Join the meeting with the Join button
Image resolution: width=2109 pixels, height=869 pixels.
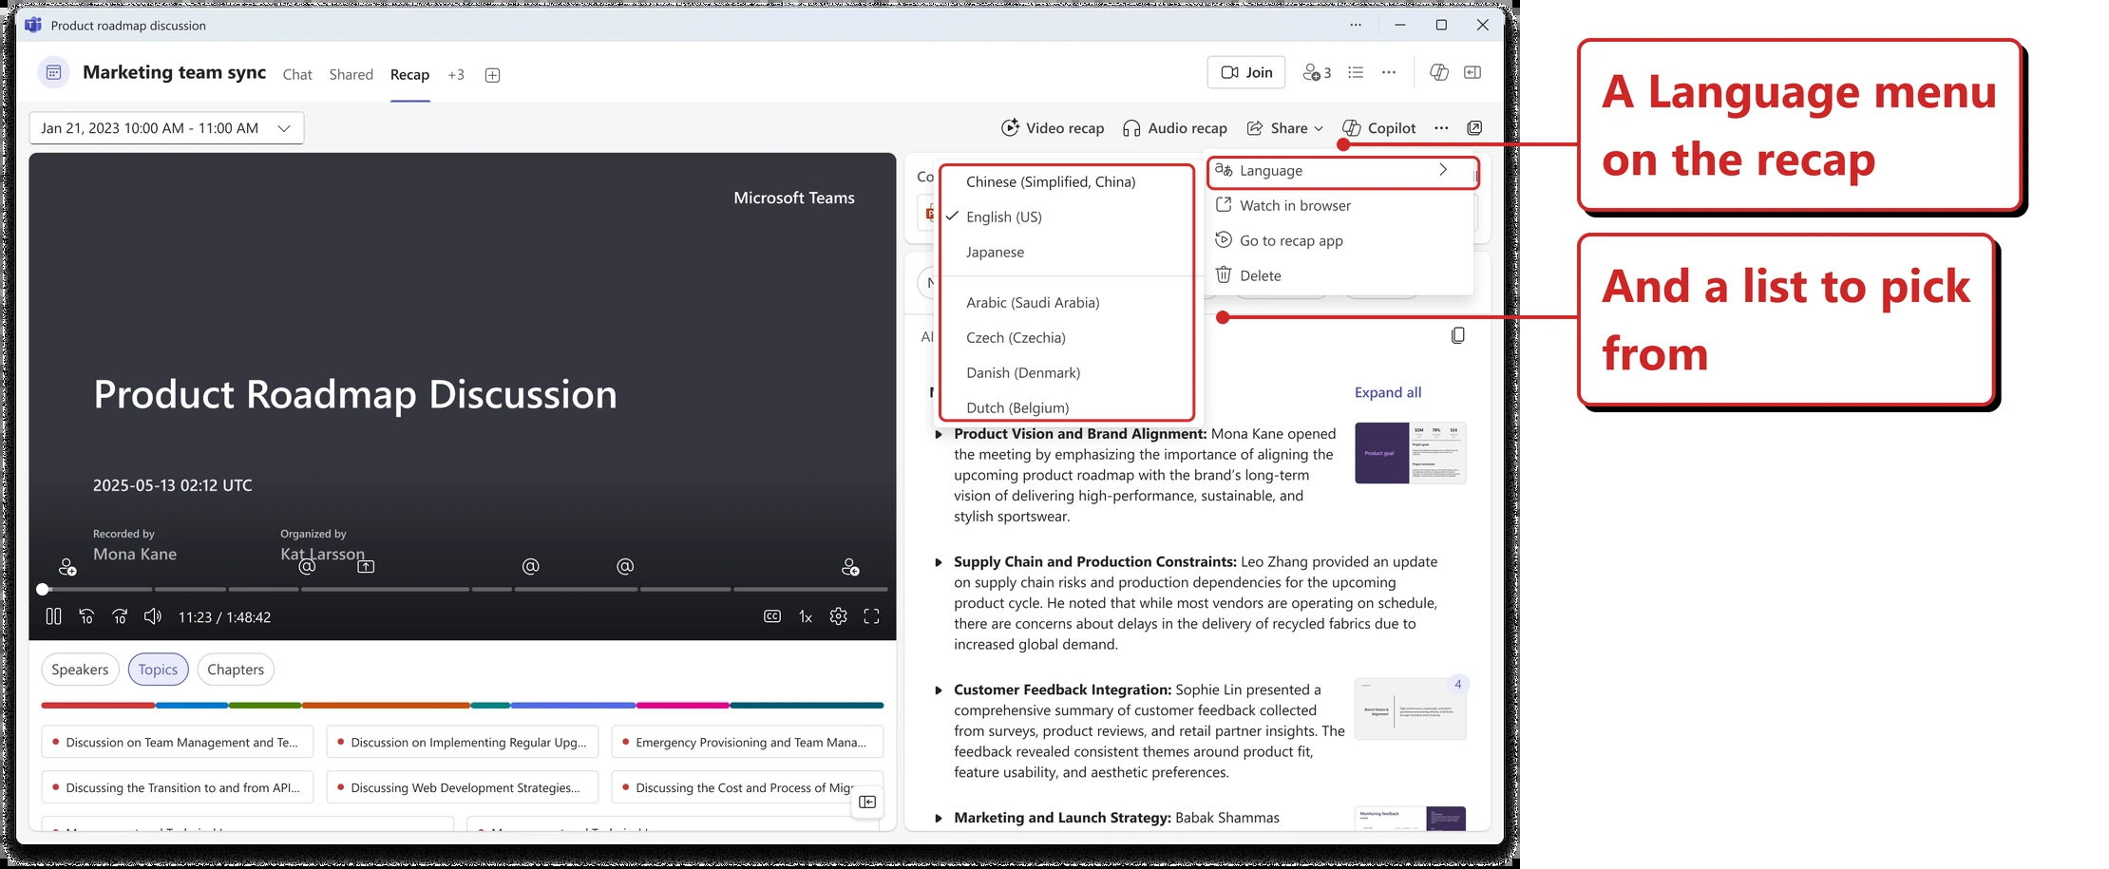[1246, 72]
